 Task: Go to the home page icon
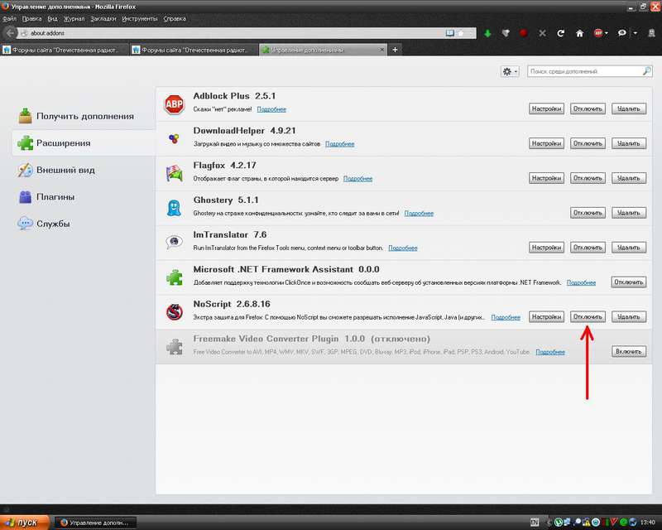point(580,33)
